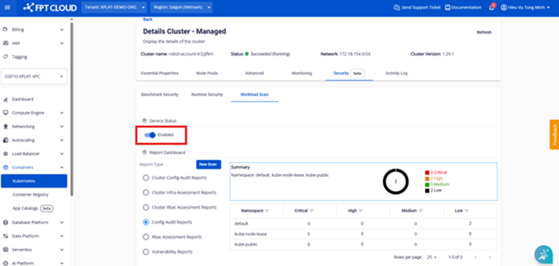Viewport: 559px width, 266px height.
Task: Click the Send Support Ticket icon
Action: click(x=396, y=8)
